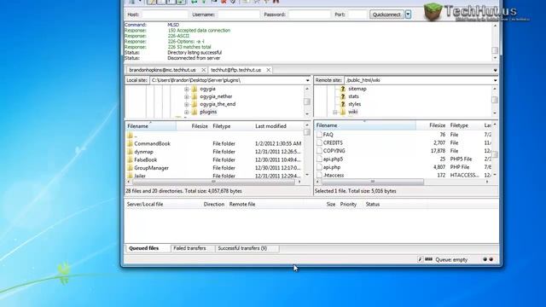
Task: Open the tab list dropdown arrow
Action: (x=495, y=70)
